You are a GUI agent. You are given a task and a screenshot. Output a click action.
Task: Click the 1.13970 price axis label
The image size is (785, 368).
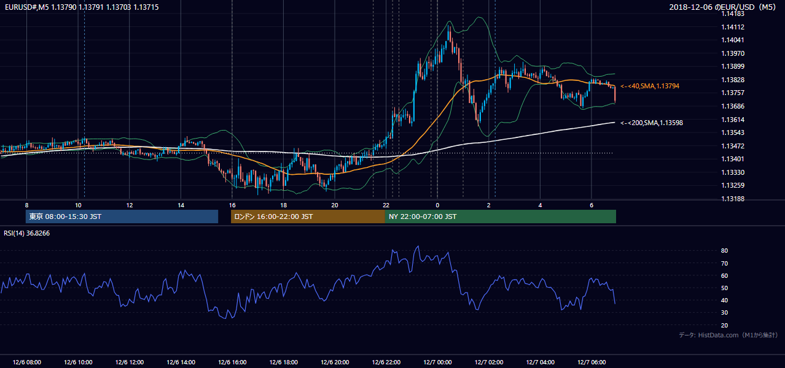[733, 53]
